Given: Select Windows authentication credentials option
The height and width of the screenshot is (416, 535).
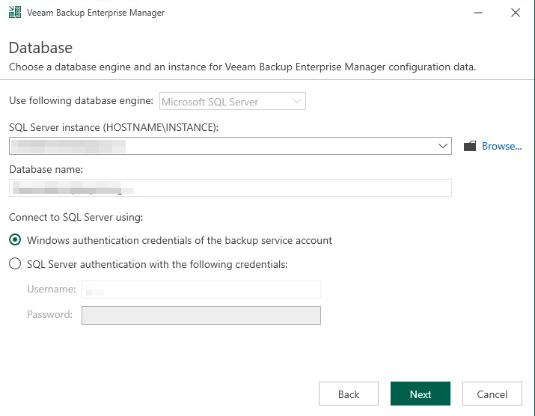Looking at the screenshot, I should coord(14,241).
